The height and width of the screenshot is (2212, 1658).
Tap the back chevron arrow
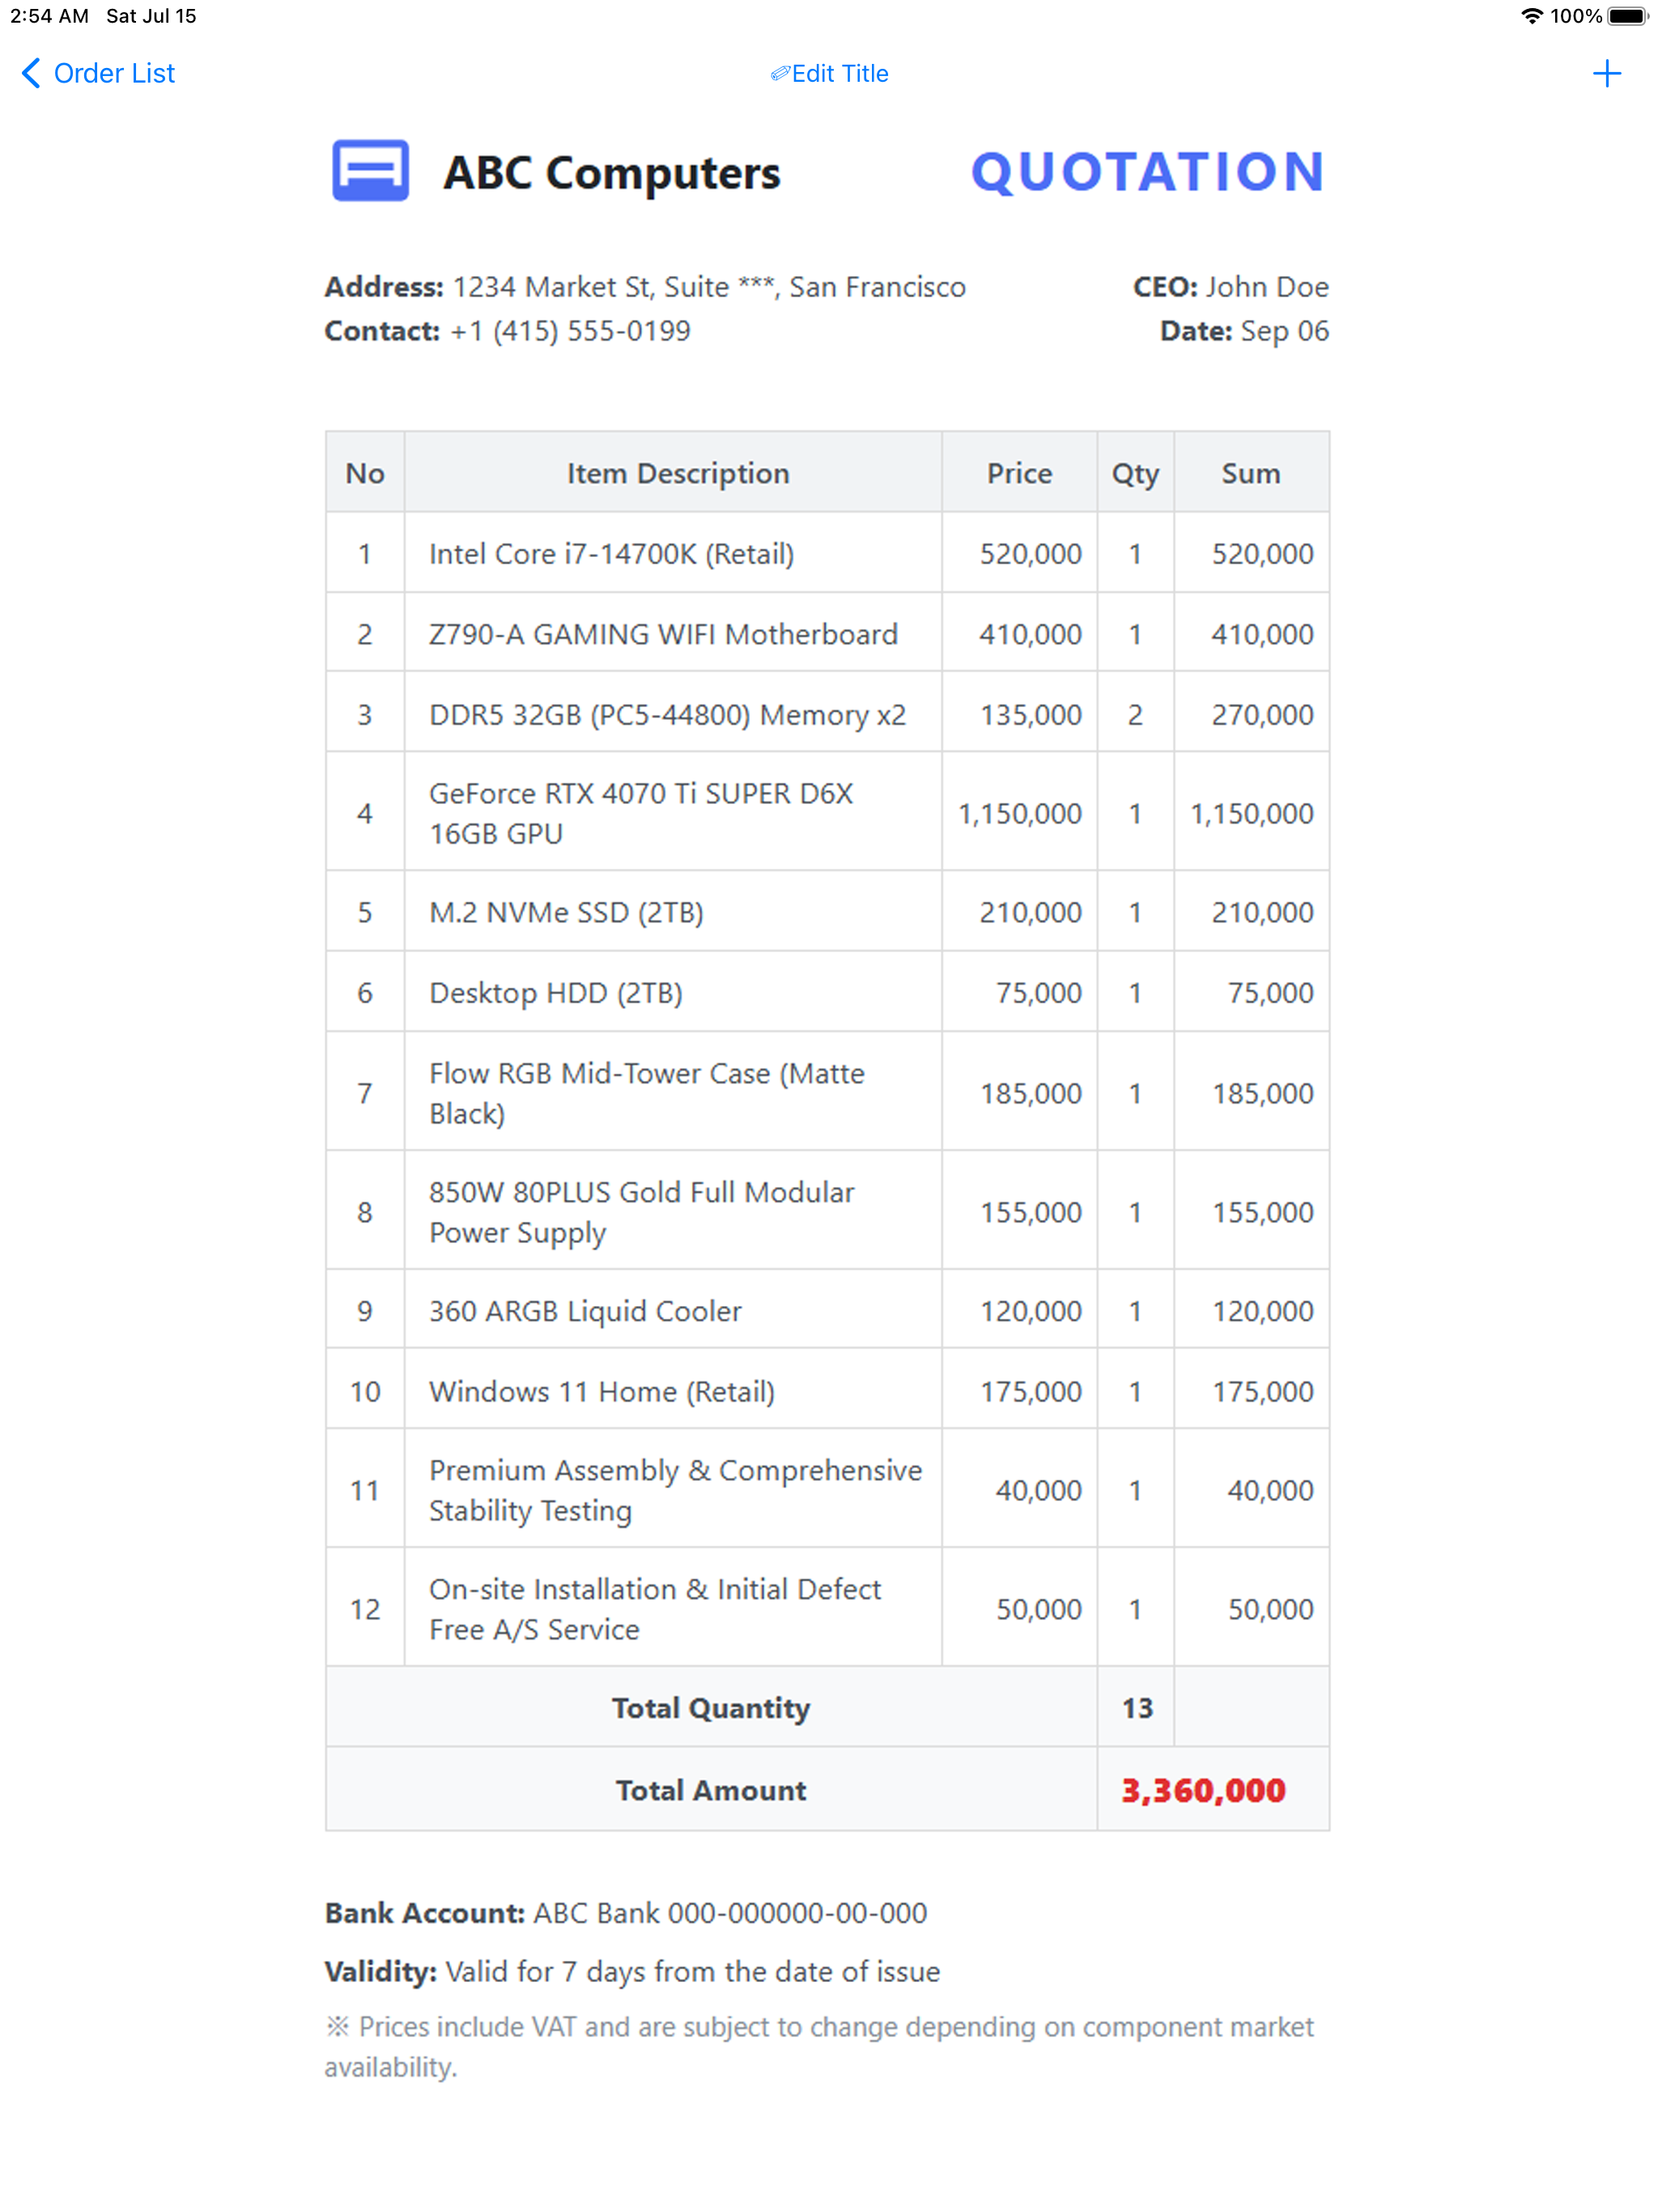31,73
